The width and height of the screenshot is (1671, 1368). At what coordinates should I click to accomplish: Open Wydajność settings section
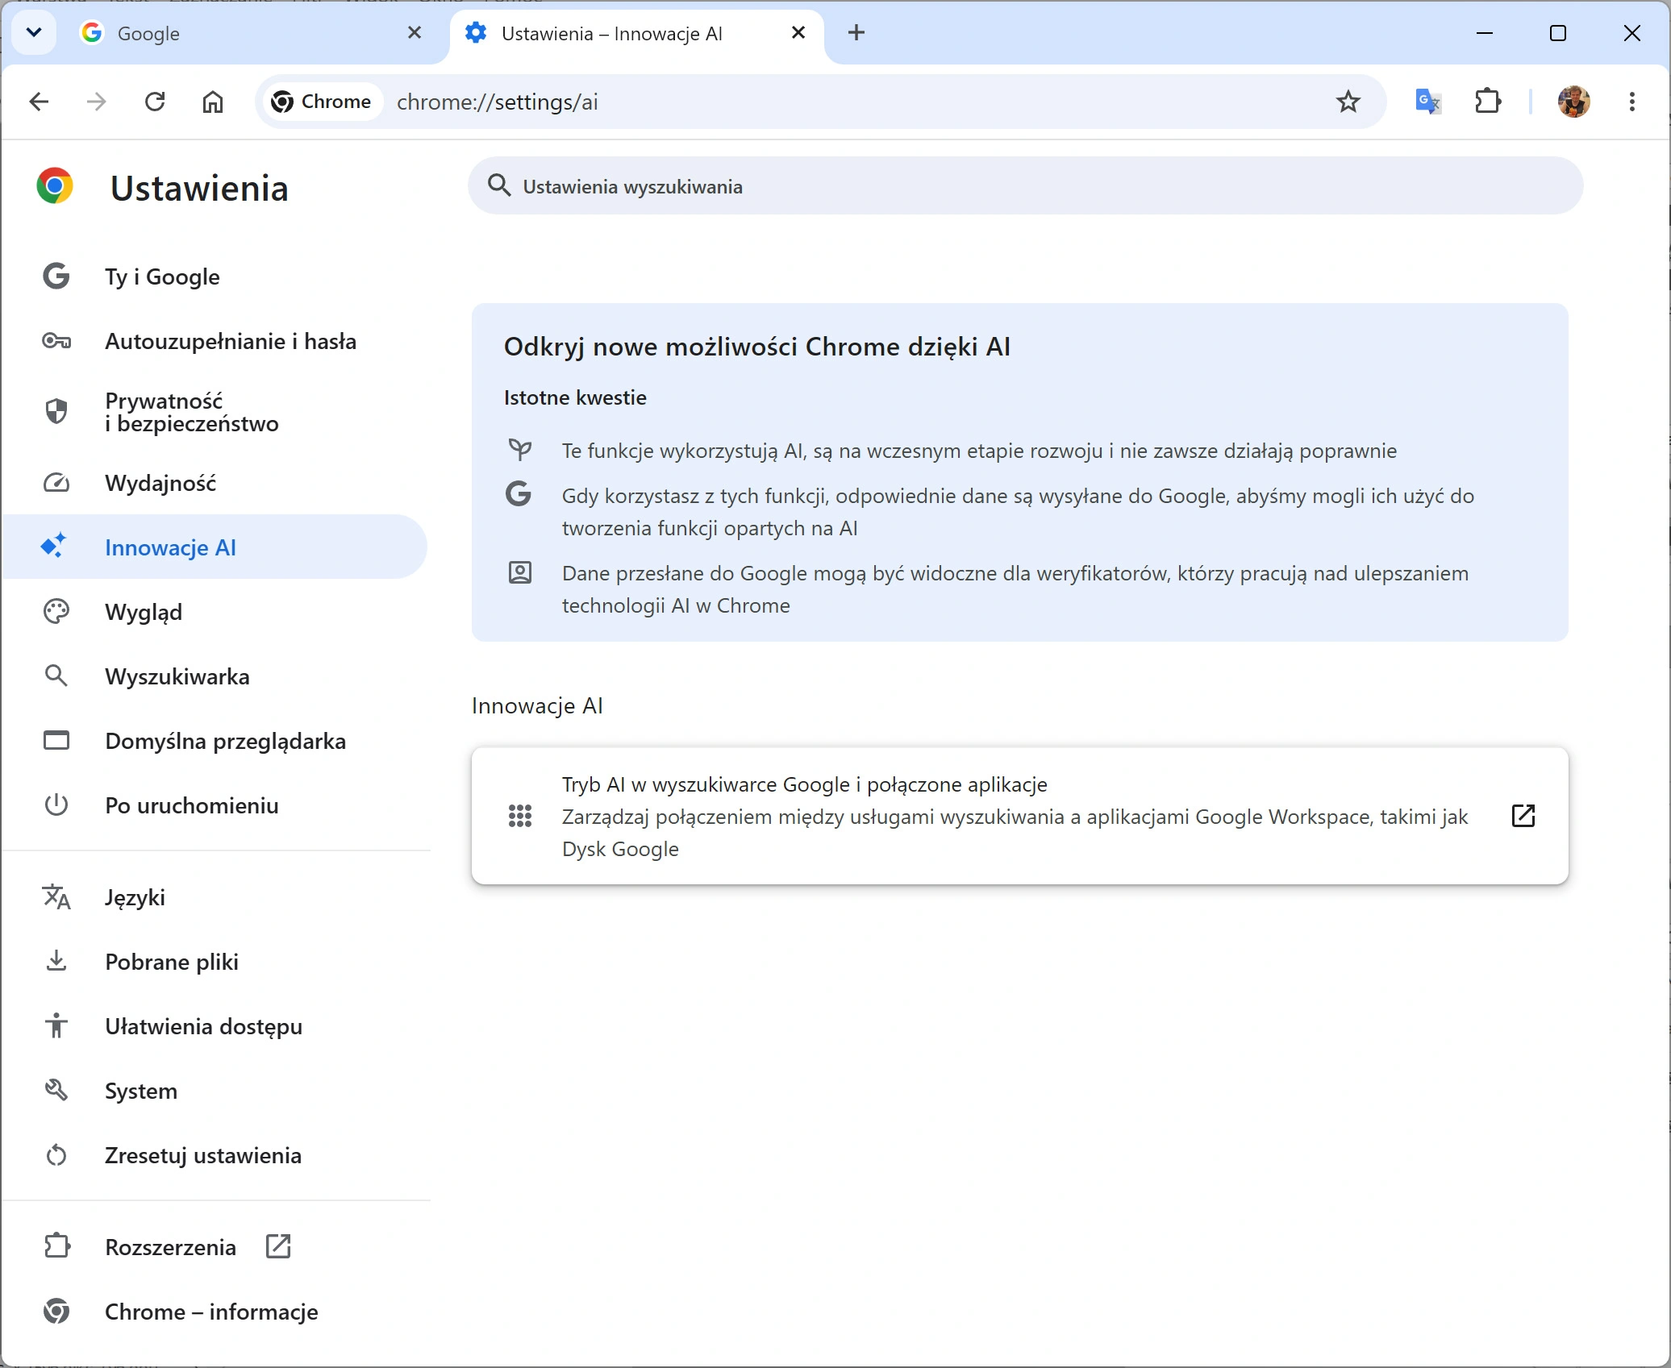215,483
